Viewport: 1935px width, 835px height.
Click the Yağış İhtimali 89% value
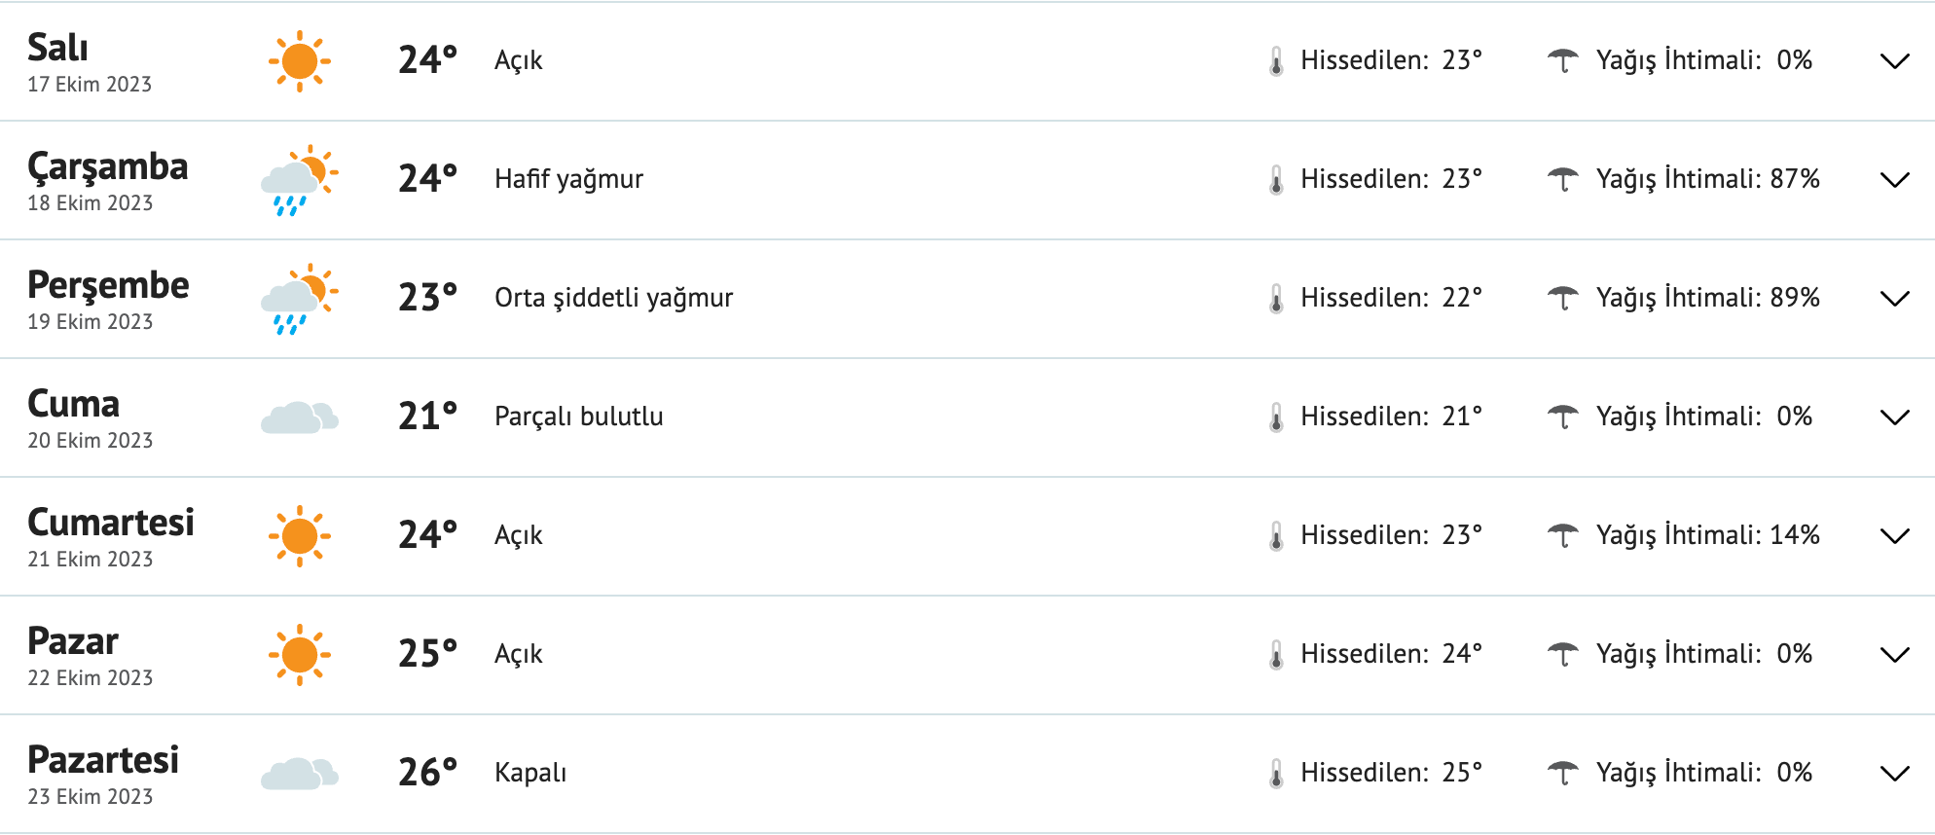point(1795,298)
